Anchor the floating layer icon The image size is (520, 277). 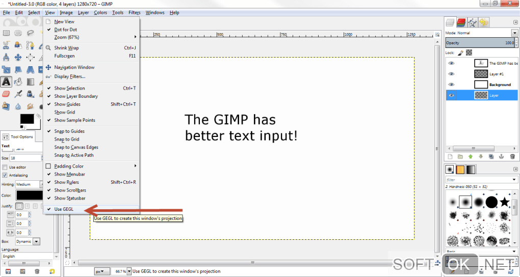click(502, 156)
